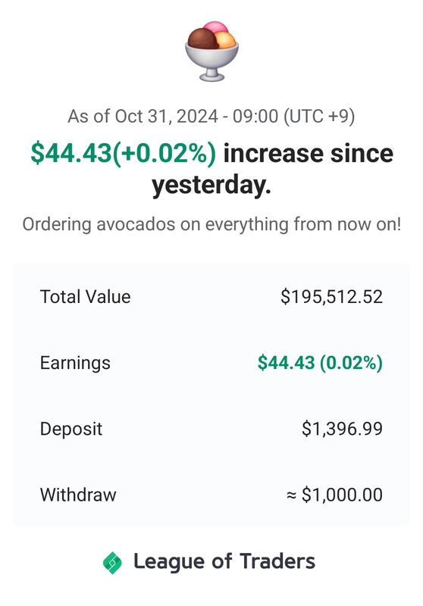423x606 pixels.
Task: Click the word 'Traders' in the footer logo
Action: click(x=277, y=561)
